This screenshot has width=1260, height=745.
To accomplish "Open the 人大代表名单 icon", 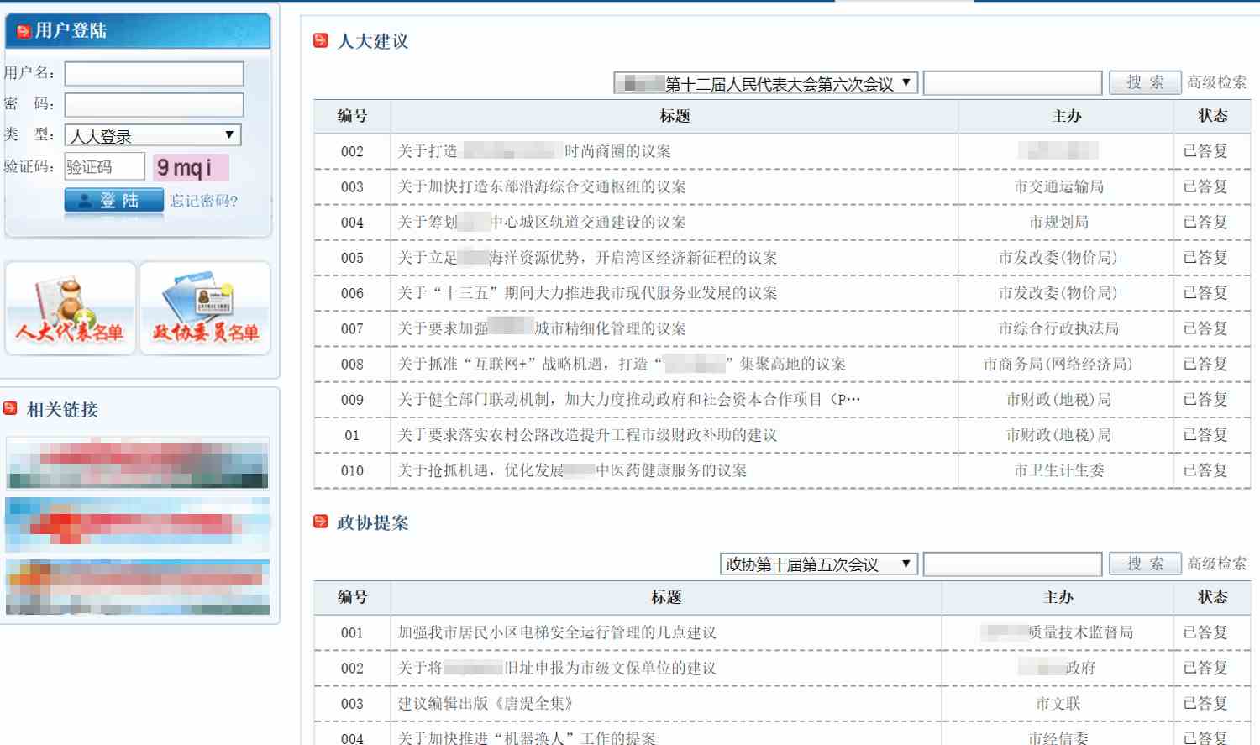I will (71, 308).
